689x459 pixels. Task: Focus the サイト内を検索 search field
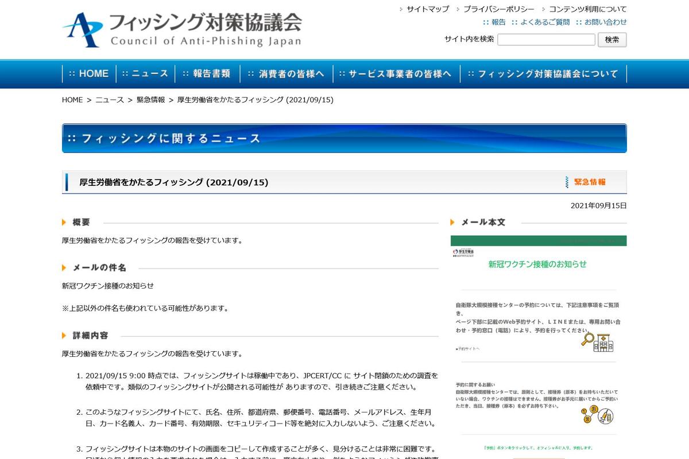coord(546,40)
